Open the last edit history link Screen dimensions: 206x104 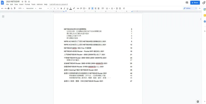(x=58, y=4)
